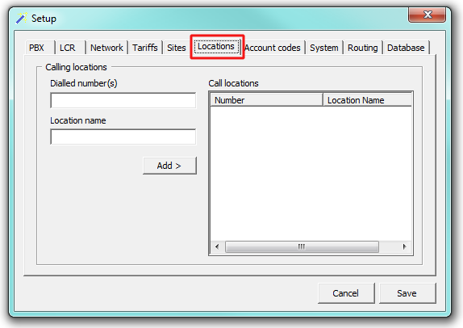This screenshot has height=328, width=463.
Task: Go to the Routing tab
Action: pyautogui.click(x=363, y=48)
